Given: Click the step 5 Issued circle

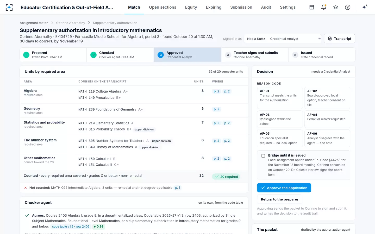Looking at the screenshot, I should [x=295, y=55].
